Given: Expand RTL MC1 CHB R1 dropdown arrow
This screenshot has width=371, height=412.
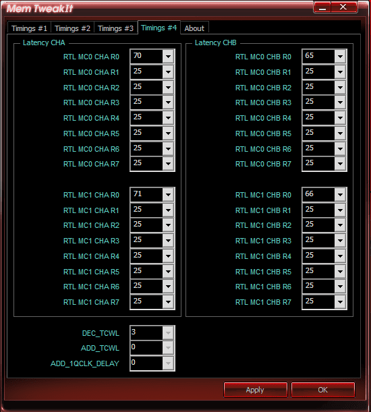Looking at the screenshot, I should coord(340,210).
